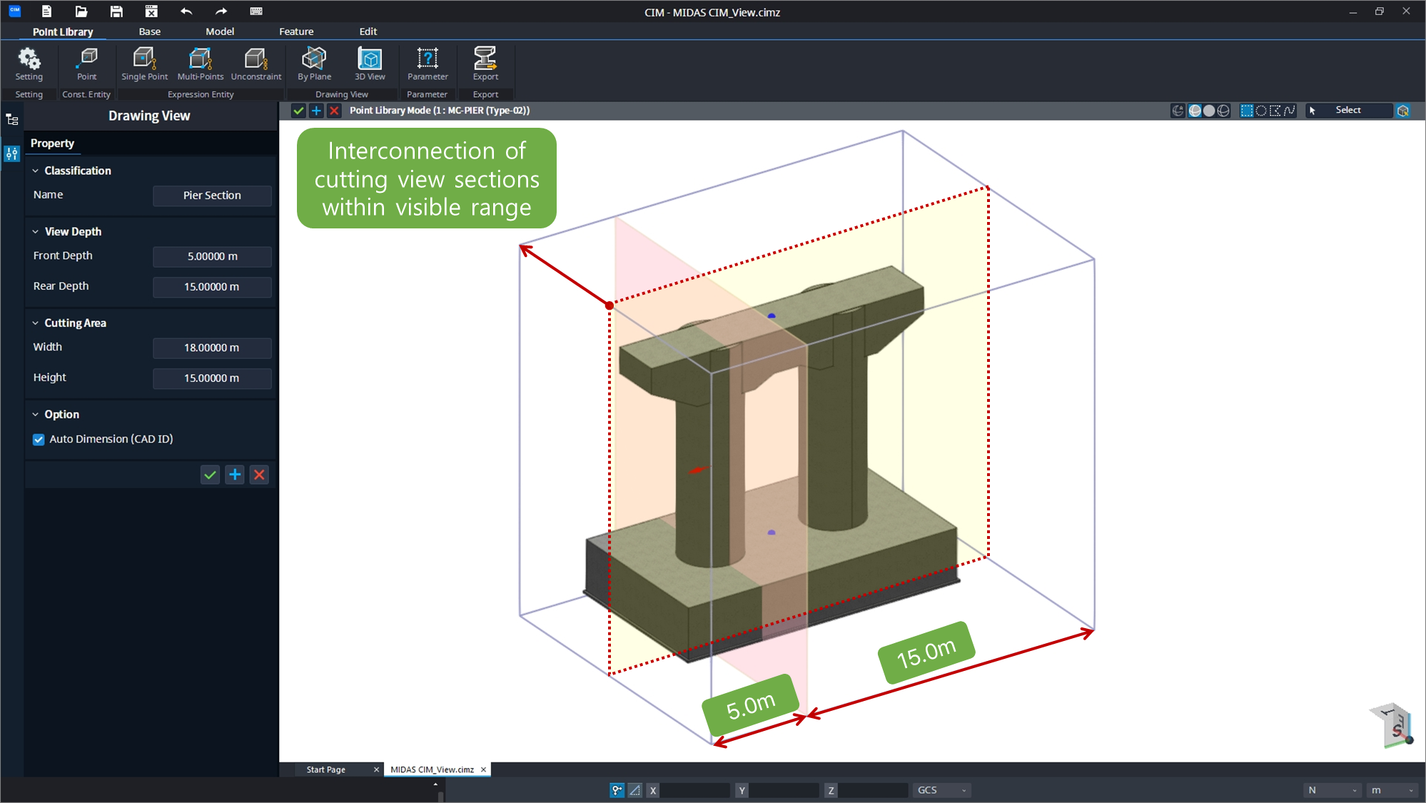Cancel Point Library Mode with red X
Viewport: 1426px width, 803px height.
tap(334, 111)
